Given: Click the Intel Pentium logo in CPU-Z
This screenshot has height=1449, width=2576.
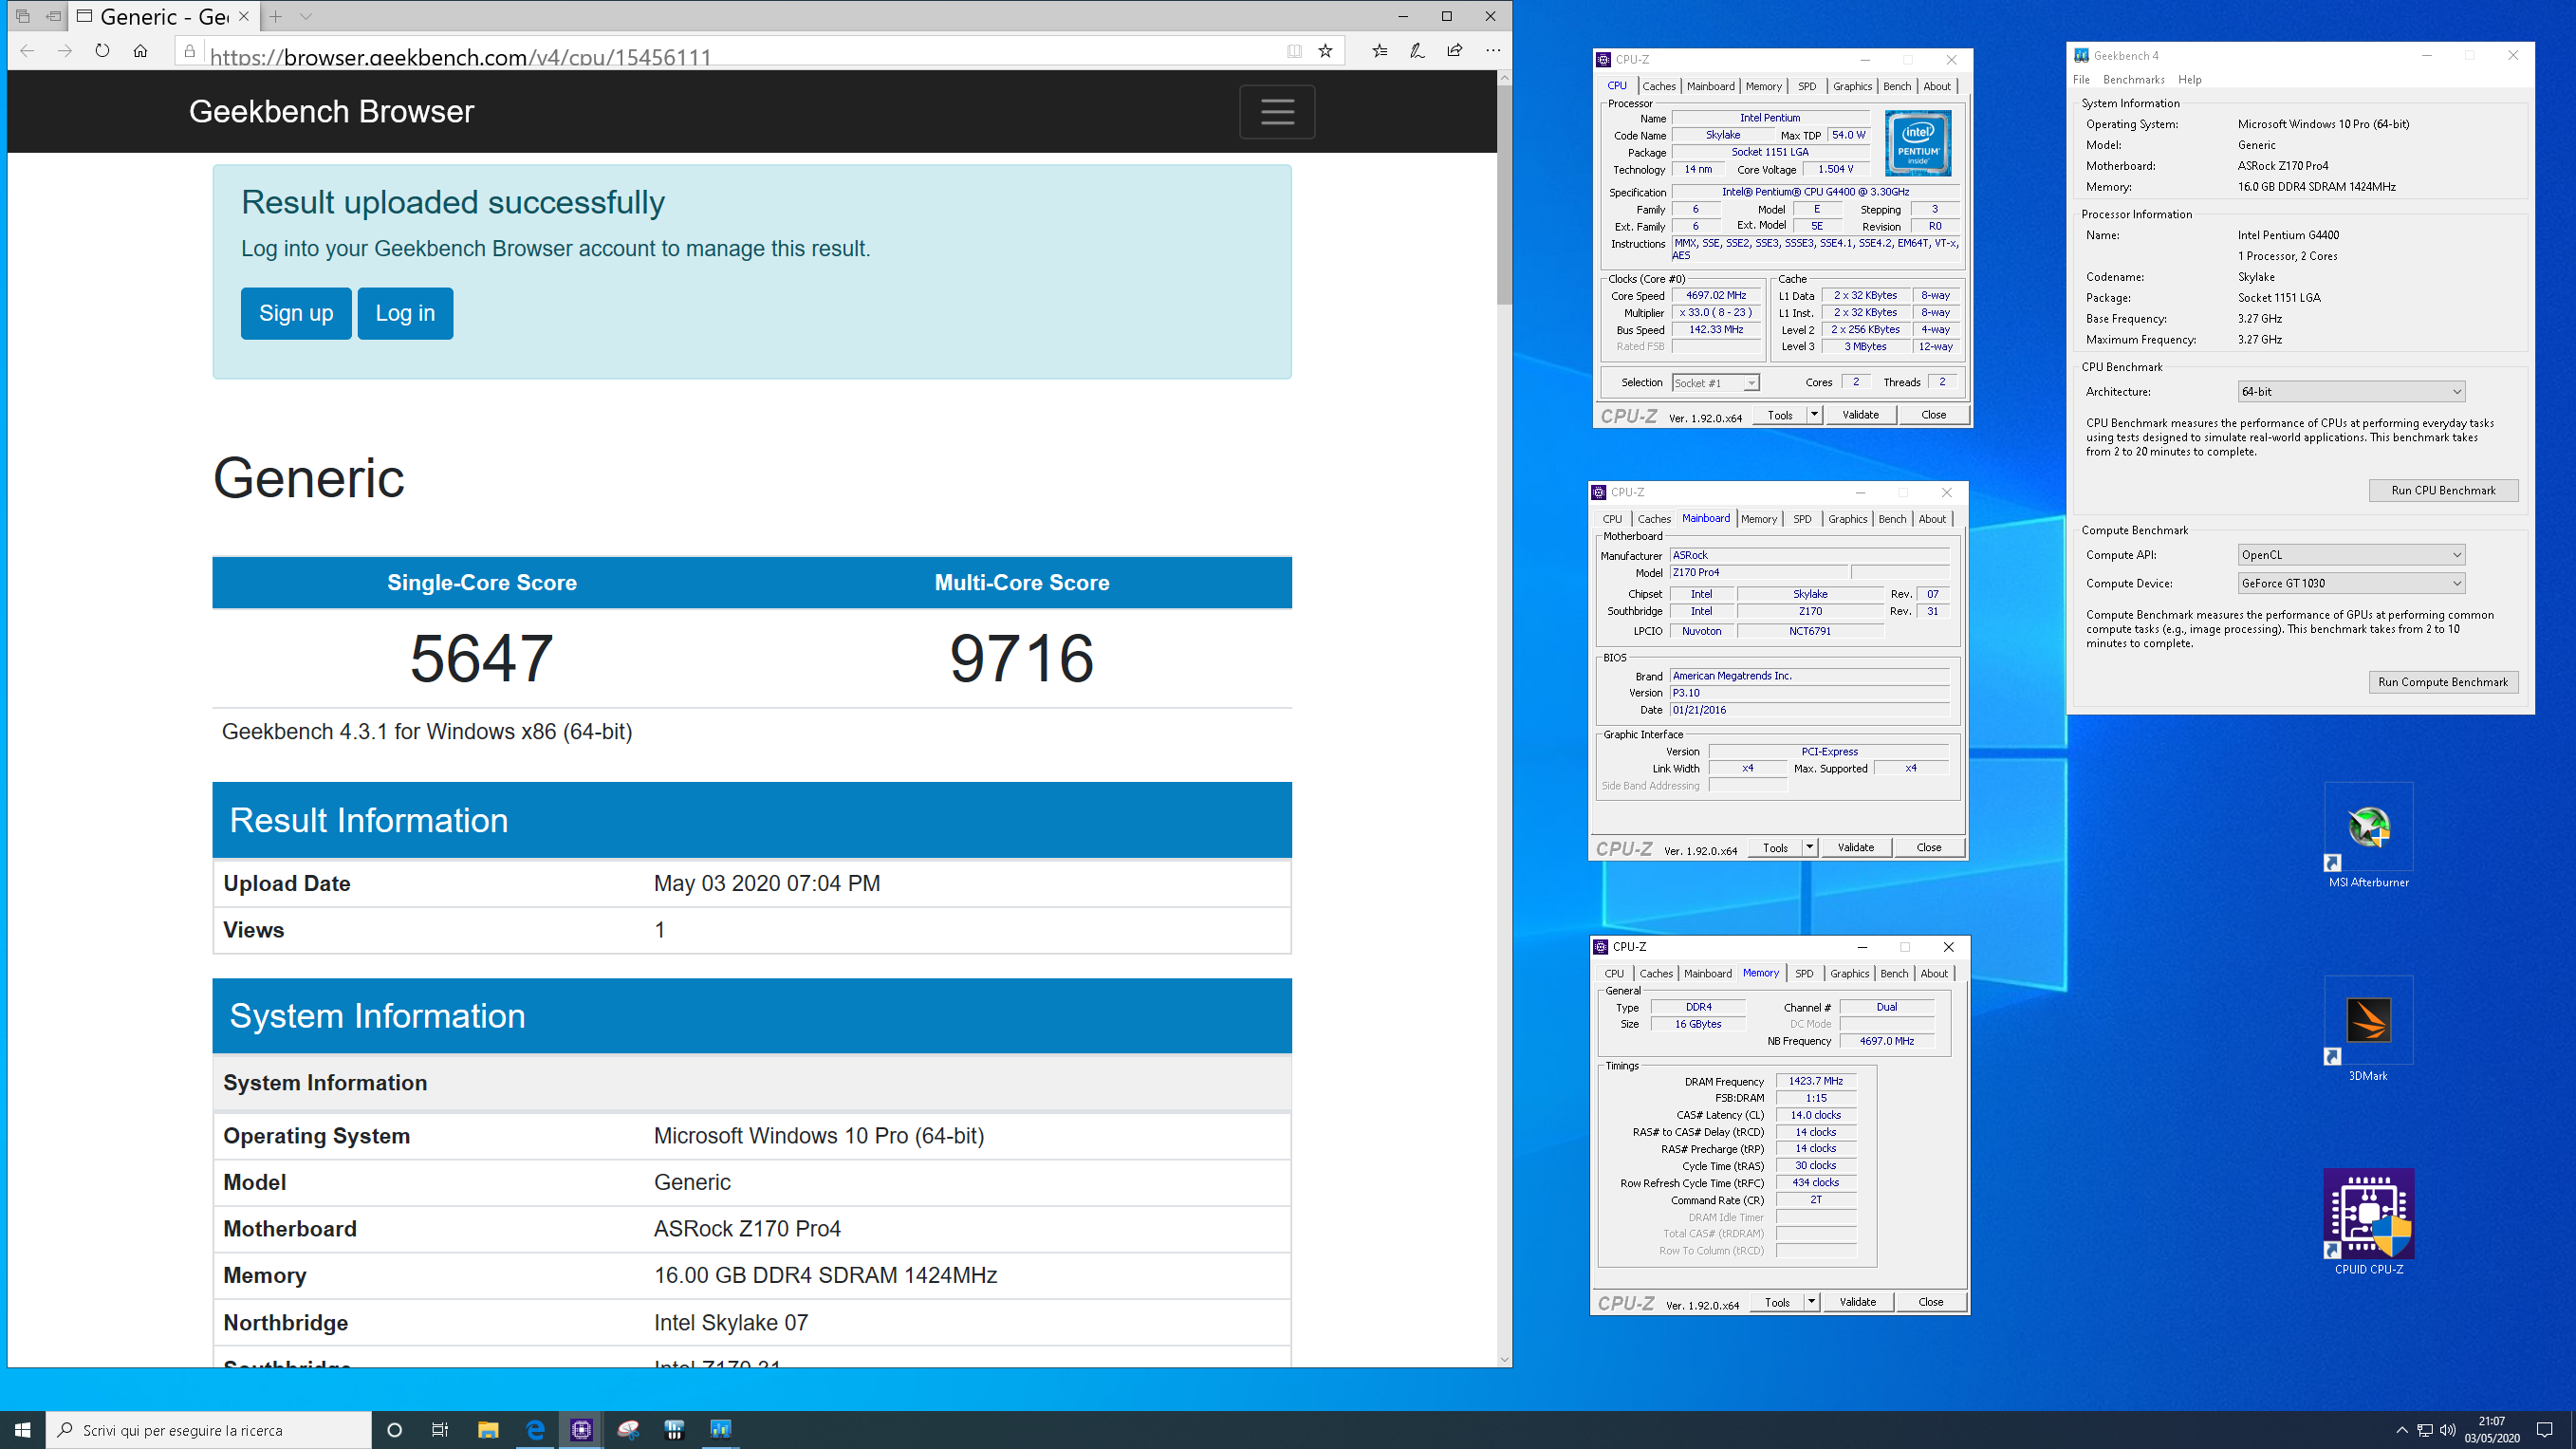Looking at the screenshot, I should click(x=1917, y=143).
